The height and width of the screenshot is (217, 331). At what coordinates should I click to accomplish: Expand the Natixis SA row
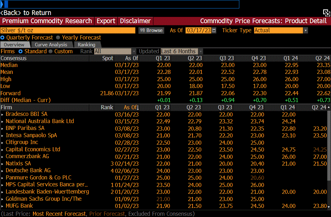[2, 164]
